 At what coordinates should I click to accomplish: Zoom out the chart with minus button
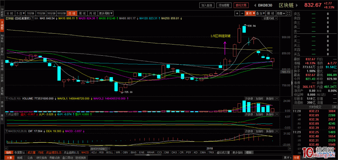(x=242, y=13)
